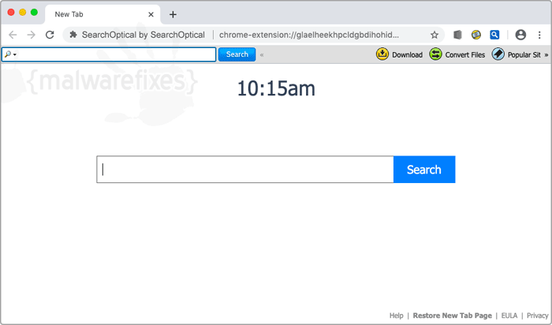Click the large blue Search button
Image resolution: width=552 pixels, height=325 pixels.
coord(424,170)
